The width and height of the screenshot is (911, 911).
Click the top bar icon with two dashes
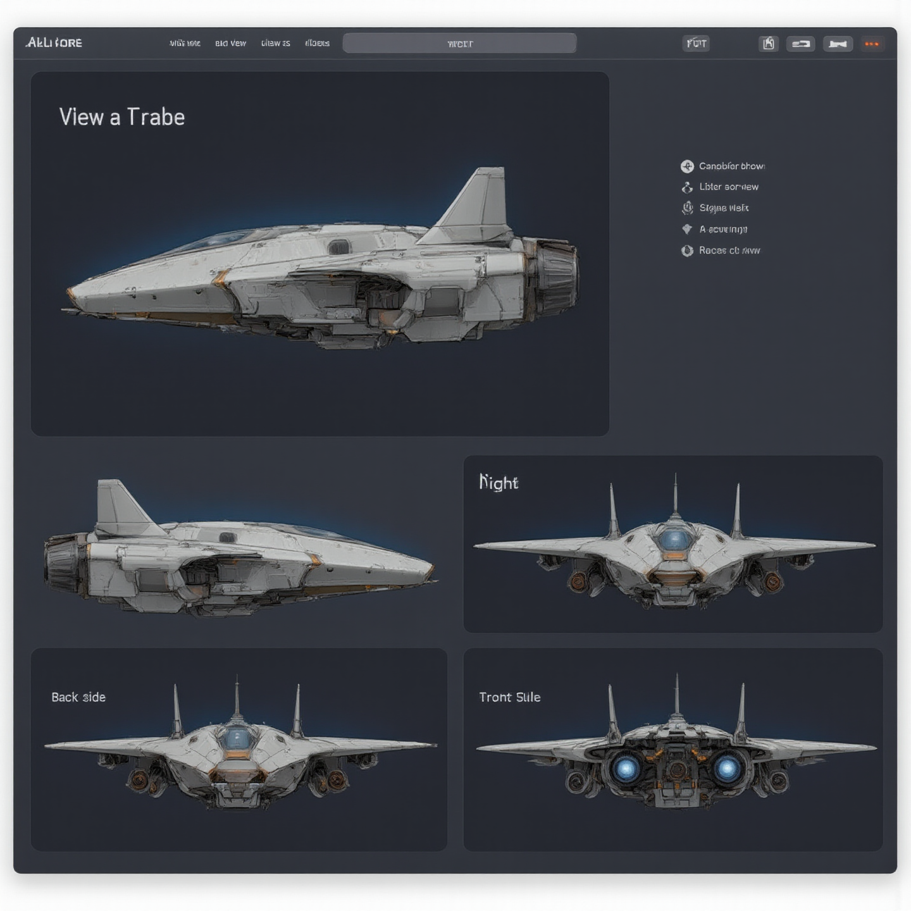click(800, 44)
